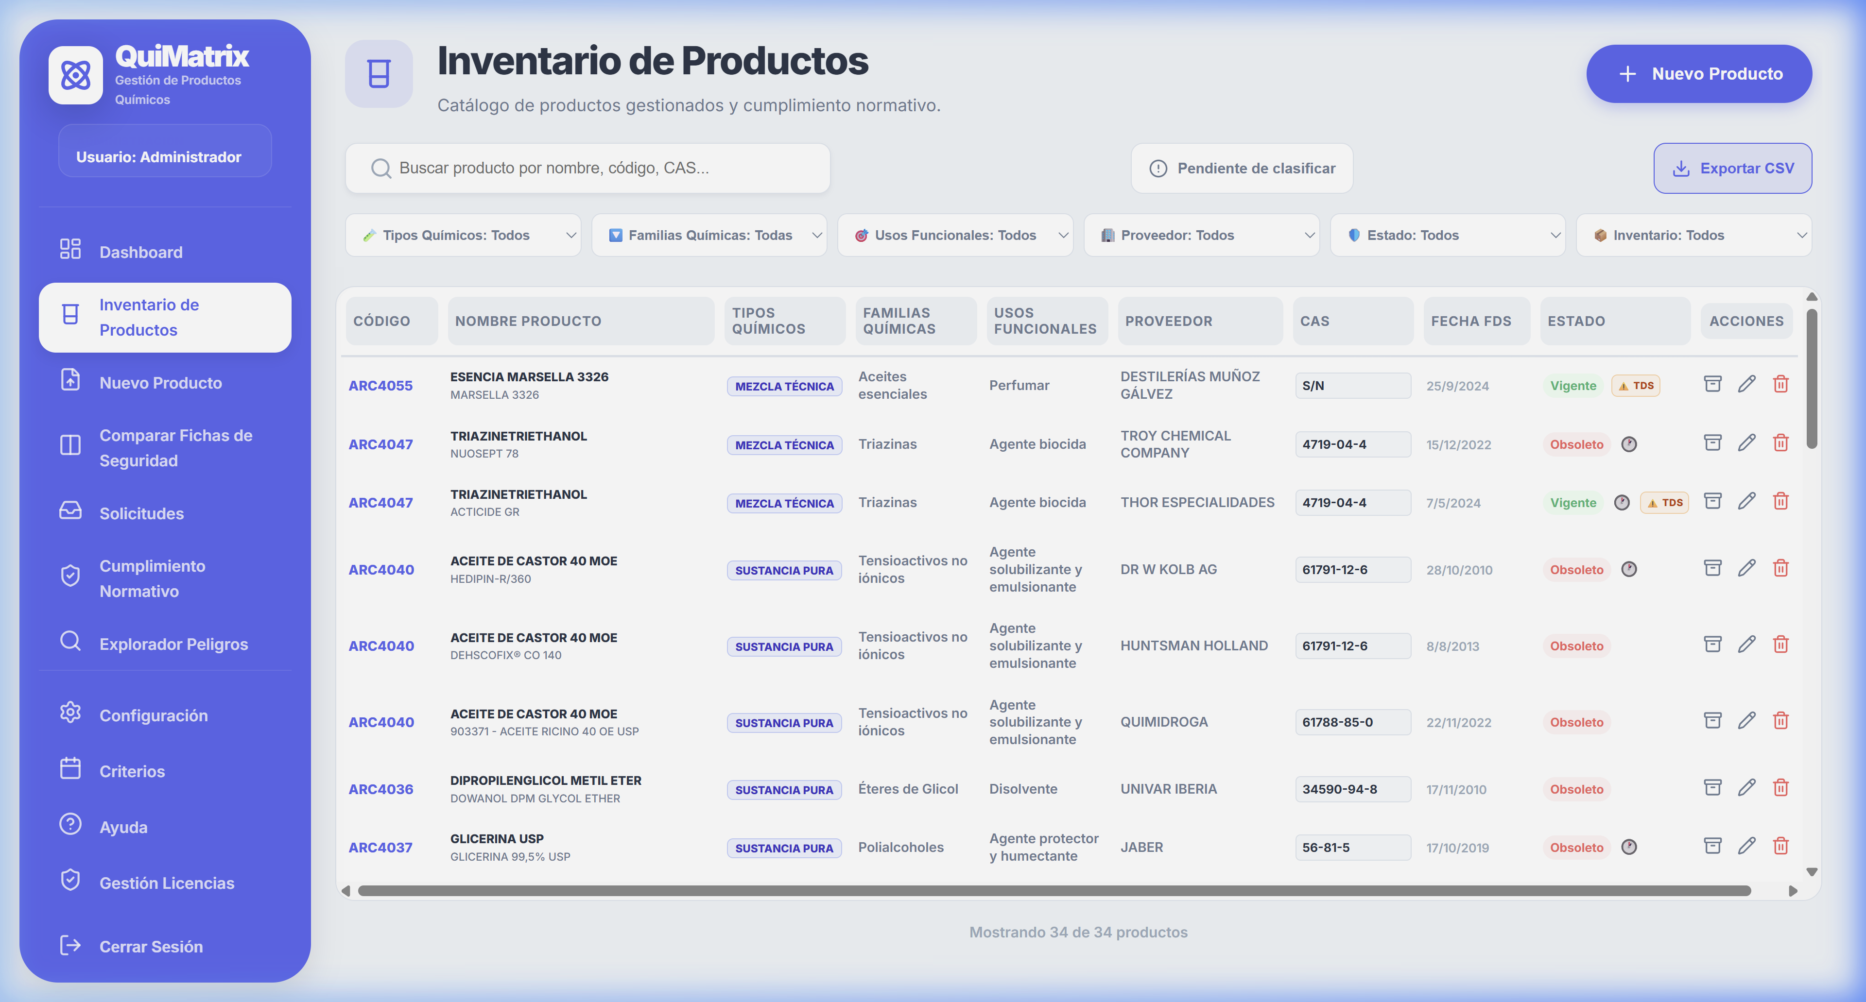Select the Explorador Peligros magnifier icon in sidebar

click(70, 642)
